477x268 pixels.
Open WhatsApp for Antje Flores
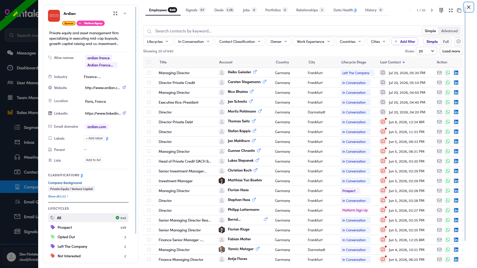[448, 259]
